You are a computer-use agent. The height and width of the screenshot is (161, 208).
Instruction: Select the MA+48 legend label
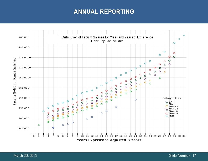pyautogui.click(x=173, y=113)
